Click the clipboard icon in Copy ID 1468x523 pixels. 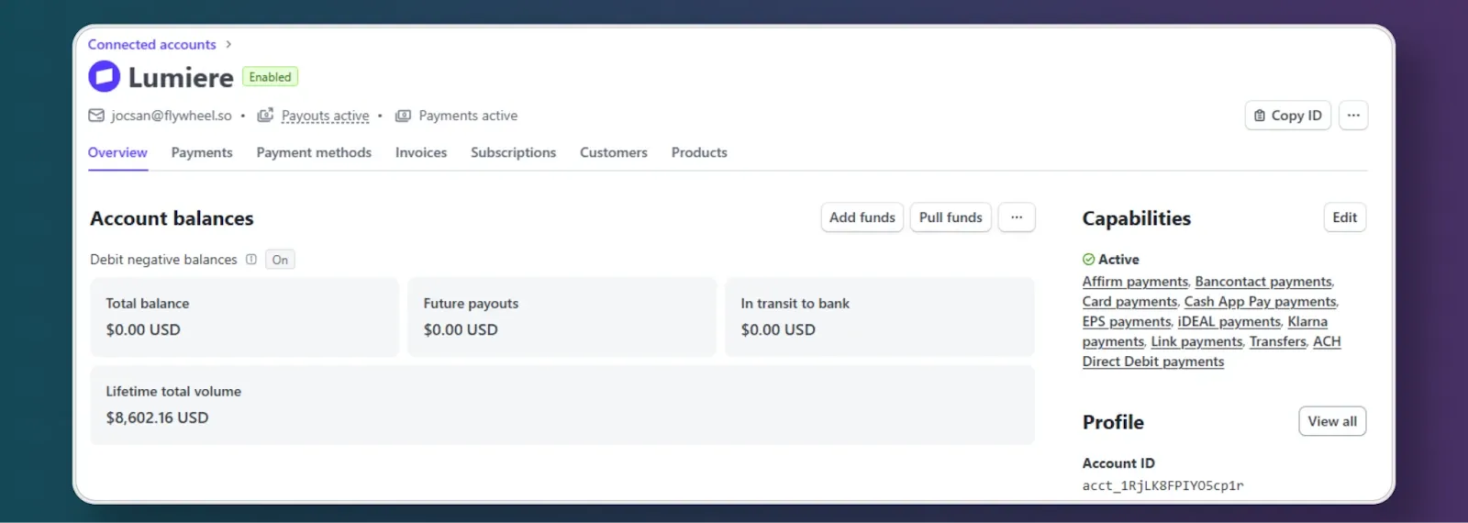[1260, 116]
